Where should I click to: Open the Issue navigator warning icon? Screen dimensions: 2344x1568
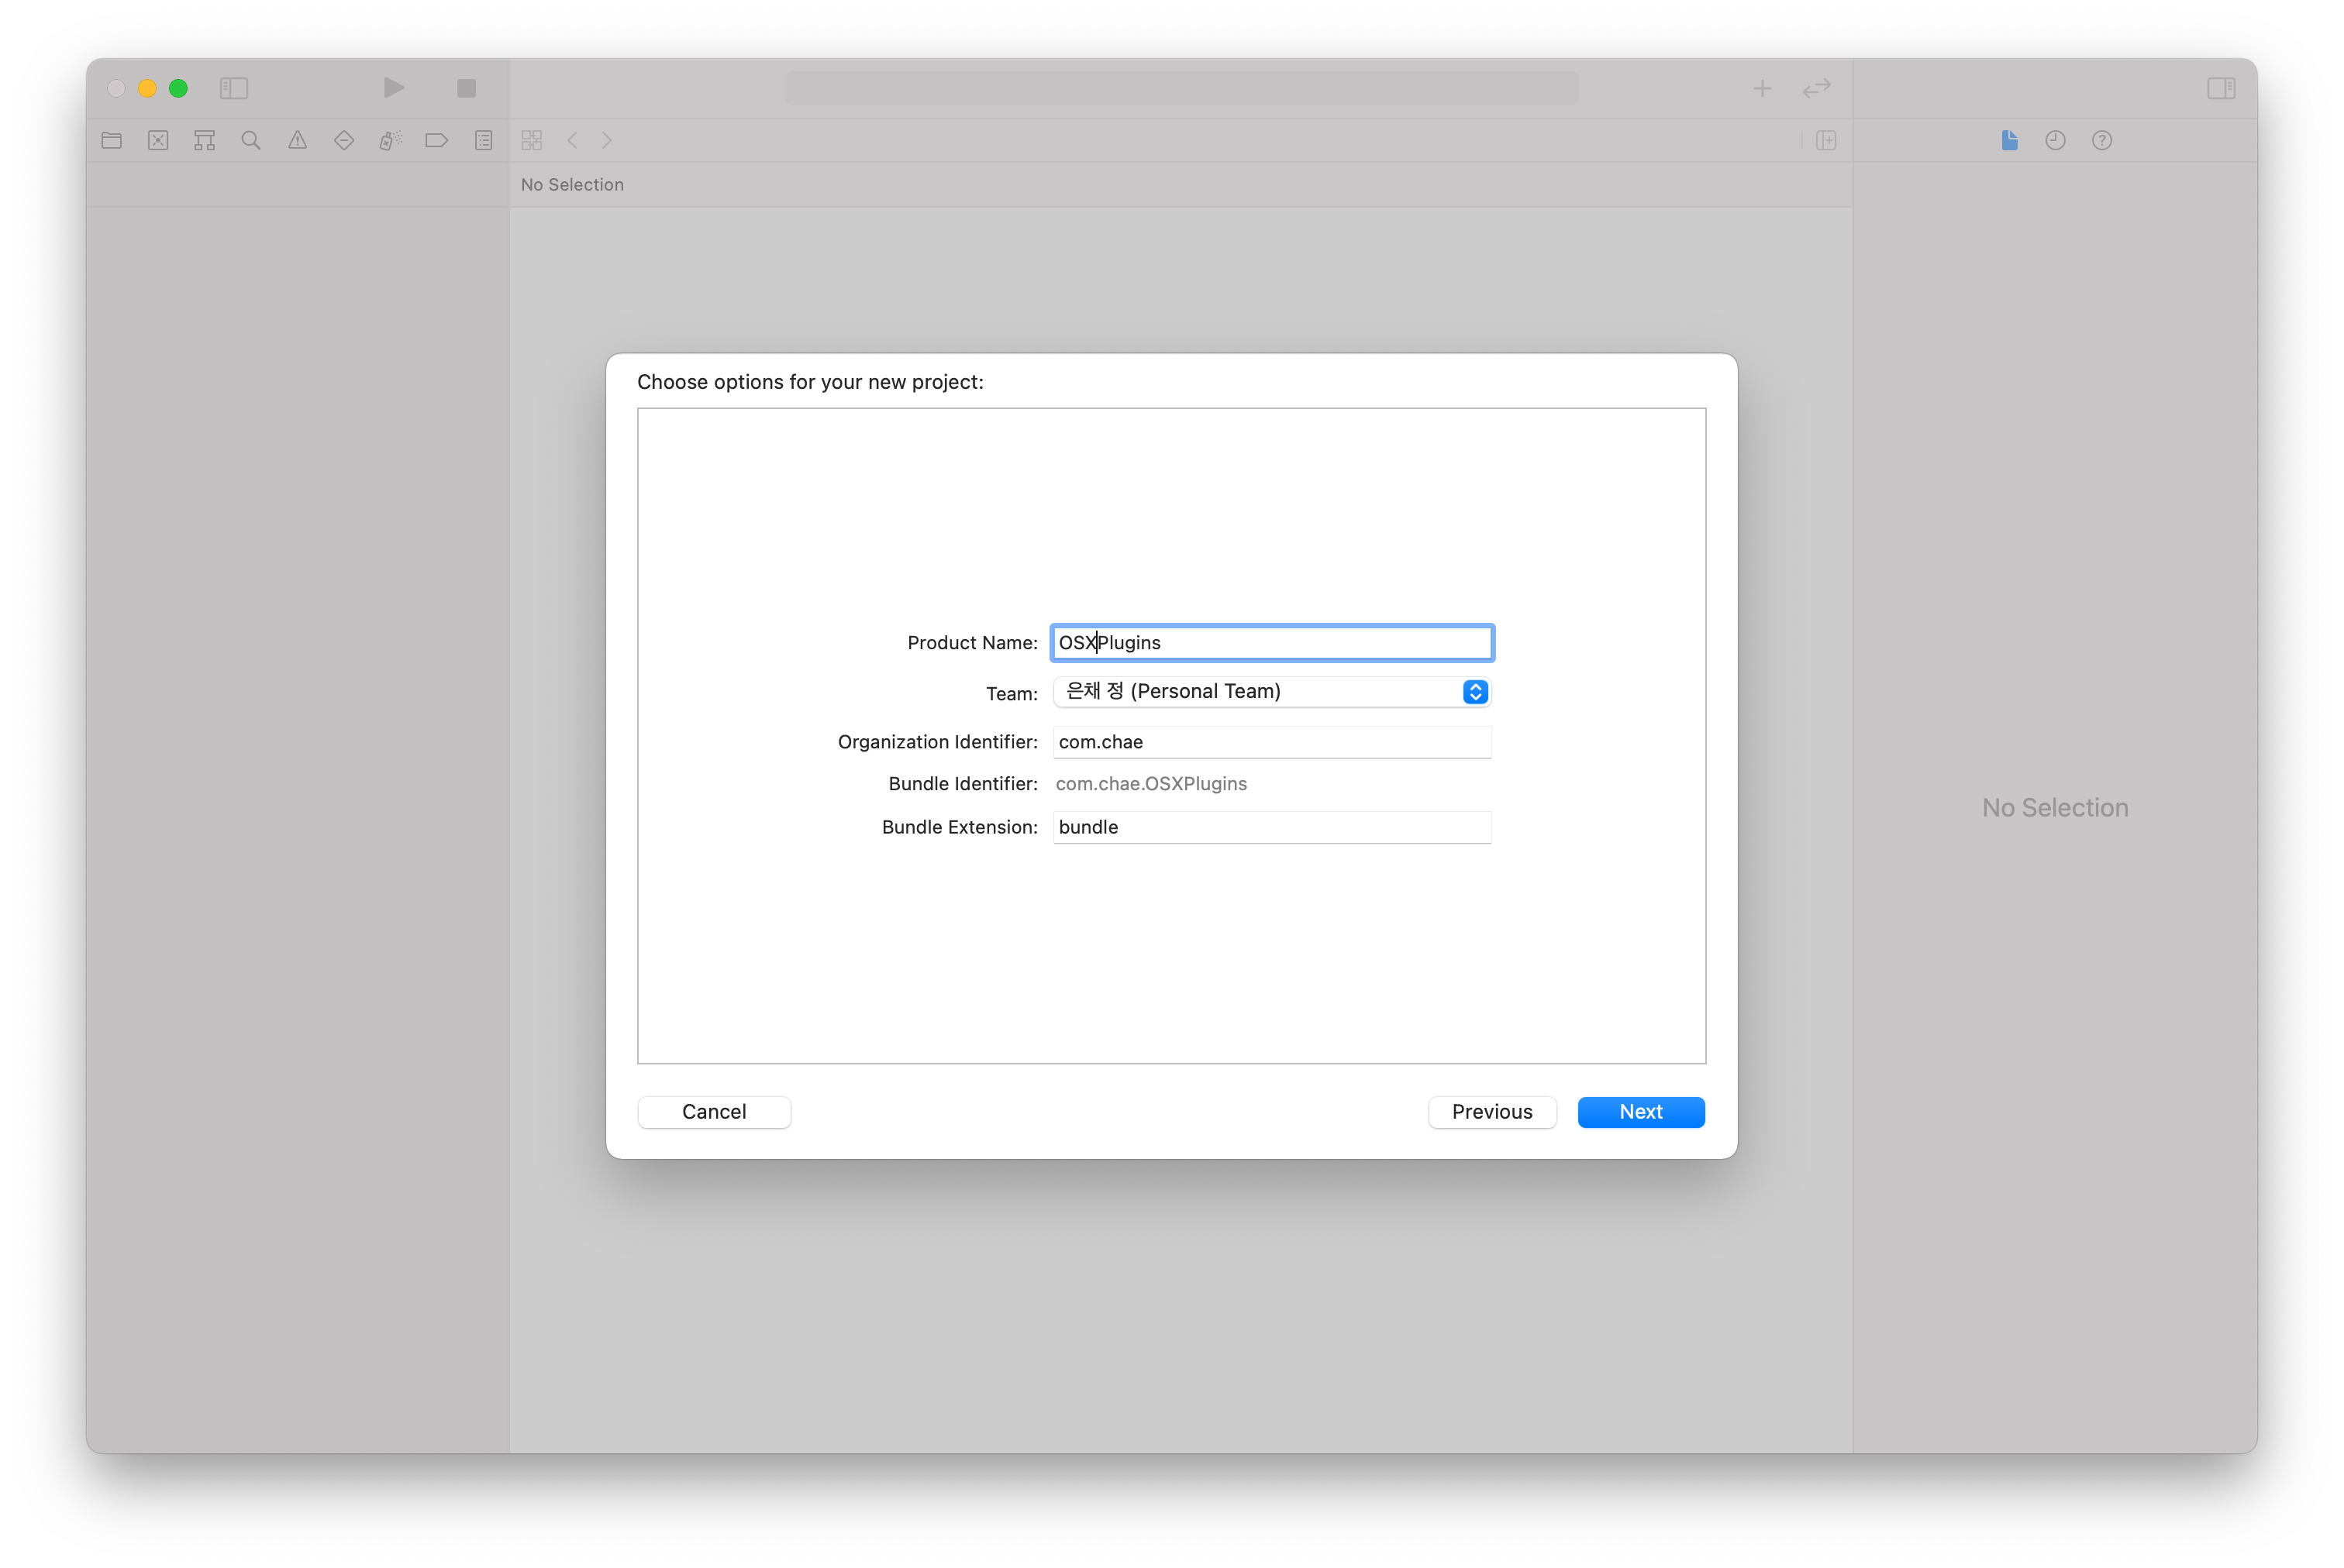click(x=297, y=141)
